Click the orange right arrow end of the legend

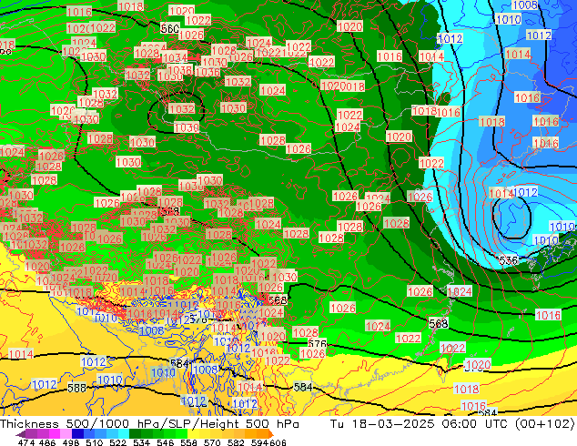point(271,434)
